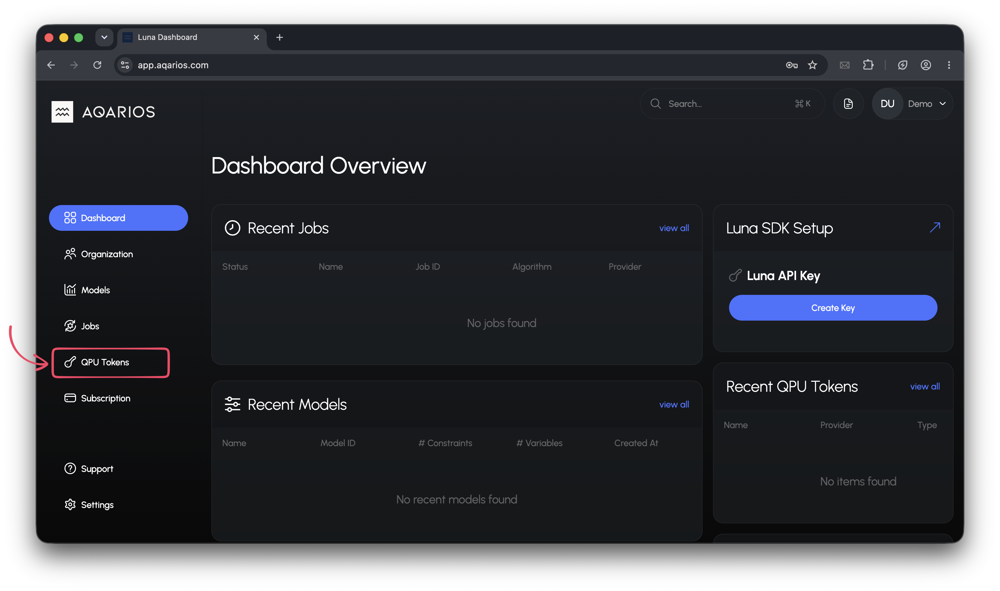This screenshot has width=1000, height=591.
Task: Reload the current page
Action: [x=97, y=65]
